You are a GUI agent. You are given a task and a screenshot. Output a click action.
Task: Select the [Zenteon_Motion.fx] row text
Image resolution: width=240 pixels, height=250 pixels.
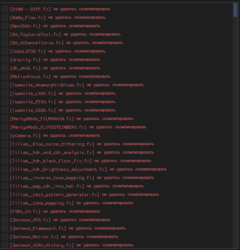(x=64, y=237)
